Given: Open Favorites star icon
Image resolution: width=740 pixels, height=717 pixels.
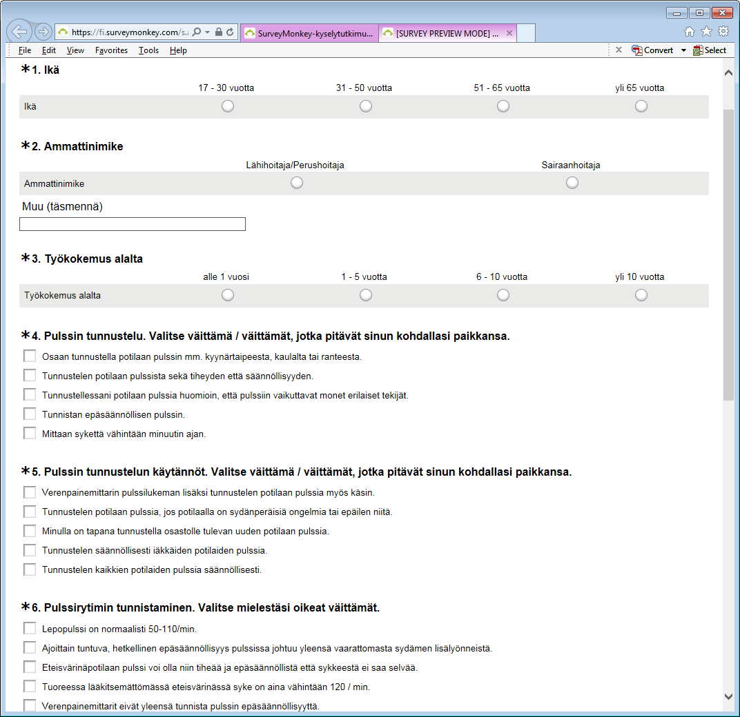Looking at the screenshot, I should [x=706, y=32].
